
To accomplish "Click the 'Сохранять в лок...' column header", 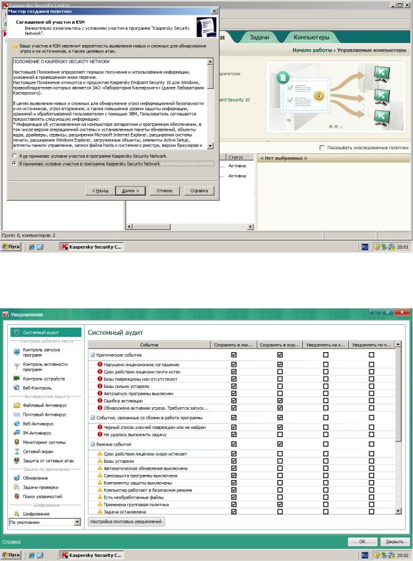I will pos(234,345).
